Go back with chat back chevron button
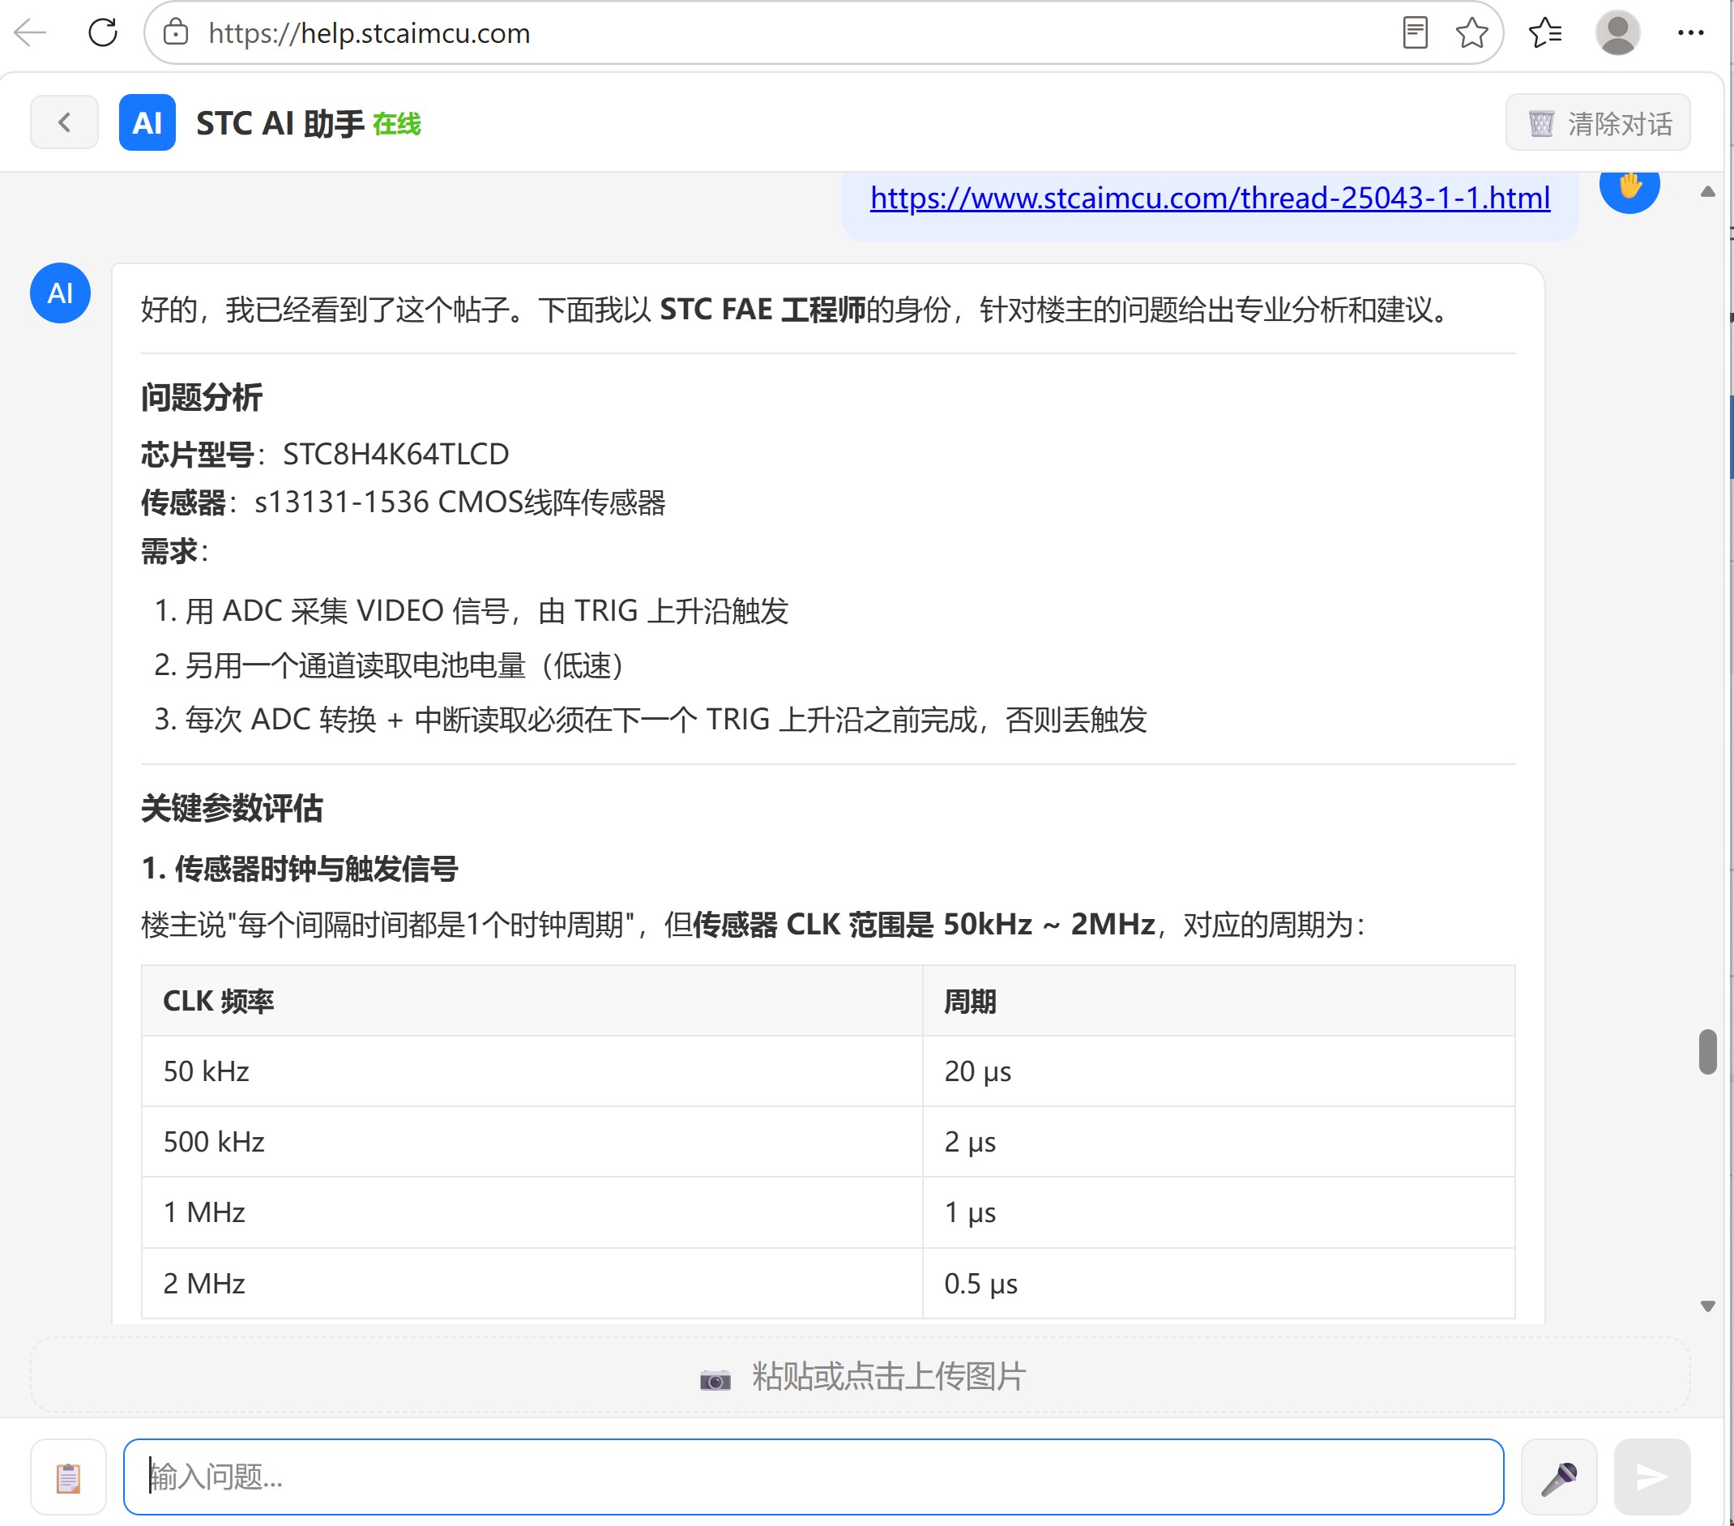1734x1526 pixels. pyautogui.click(x=65, y=123)
